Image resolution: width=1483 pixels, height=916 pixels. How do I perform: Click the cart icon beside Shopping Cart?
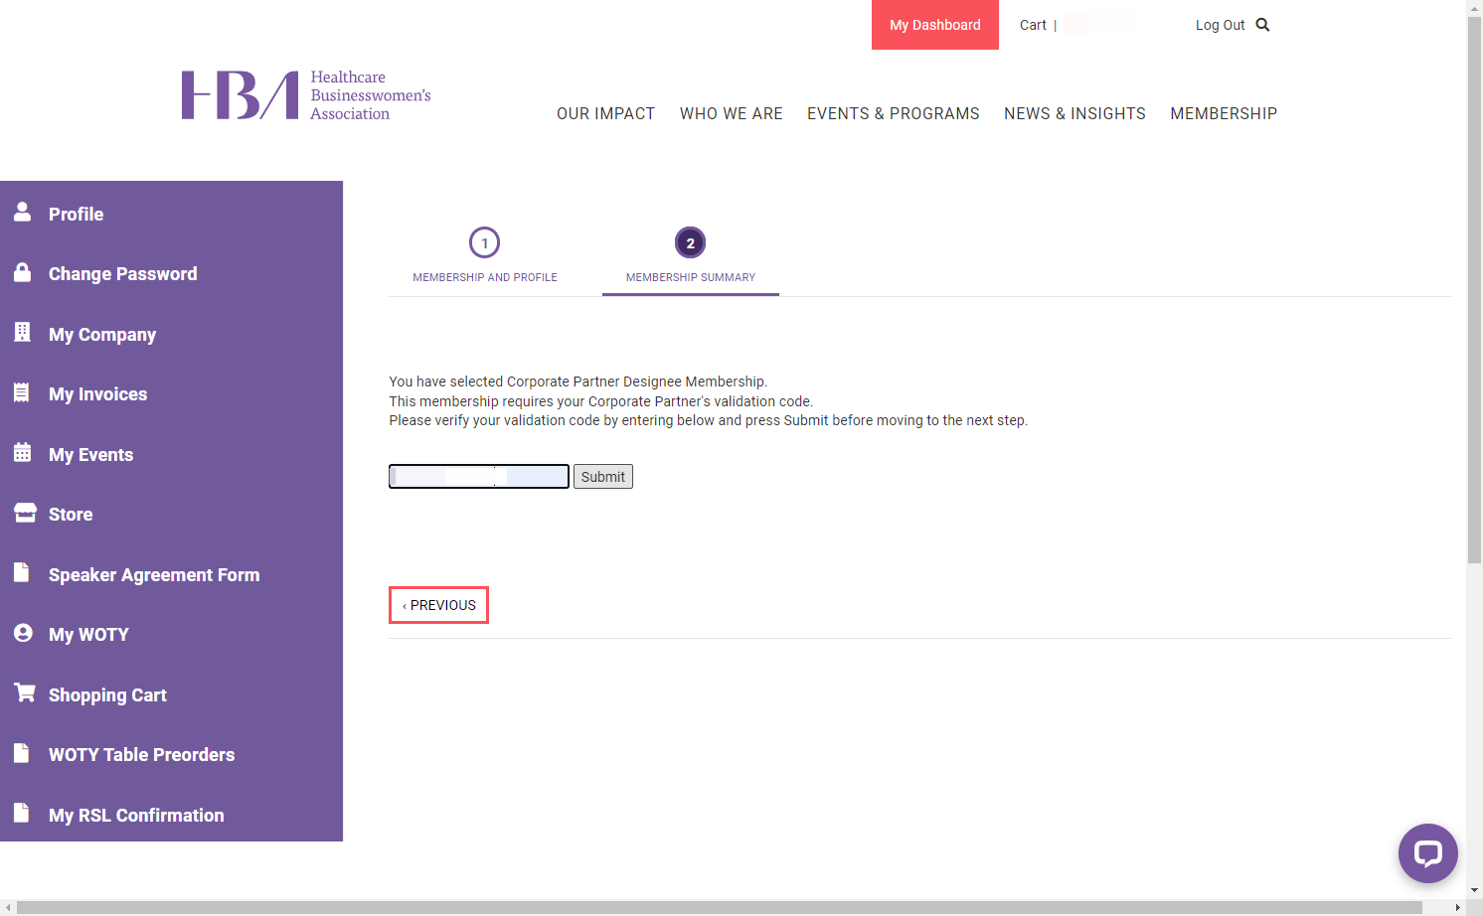(x=24, y=692)
